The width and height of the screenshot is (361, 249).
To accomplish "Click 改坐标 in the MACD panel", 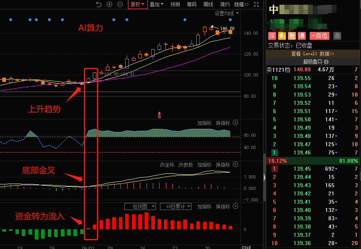I will point(167,165).
